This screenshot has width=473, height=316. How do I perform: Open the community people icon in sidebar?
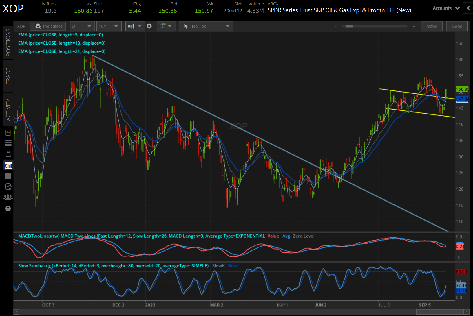8,197
